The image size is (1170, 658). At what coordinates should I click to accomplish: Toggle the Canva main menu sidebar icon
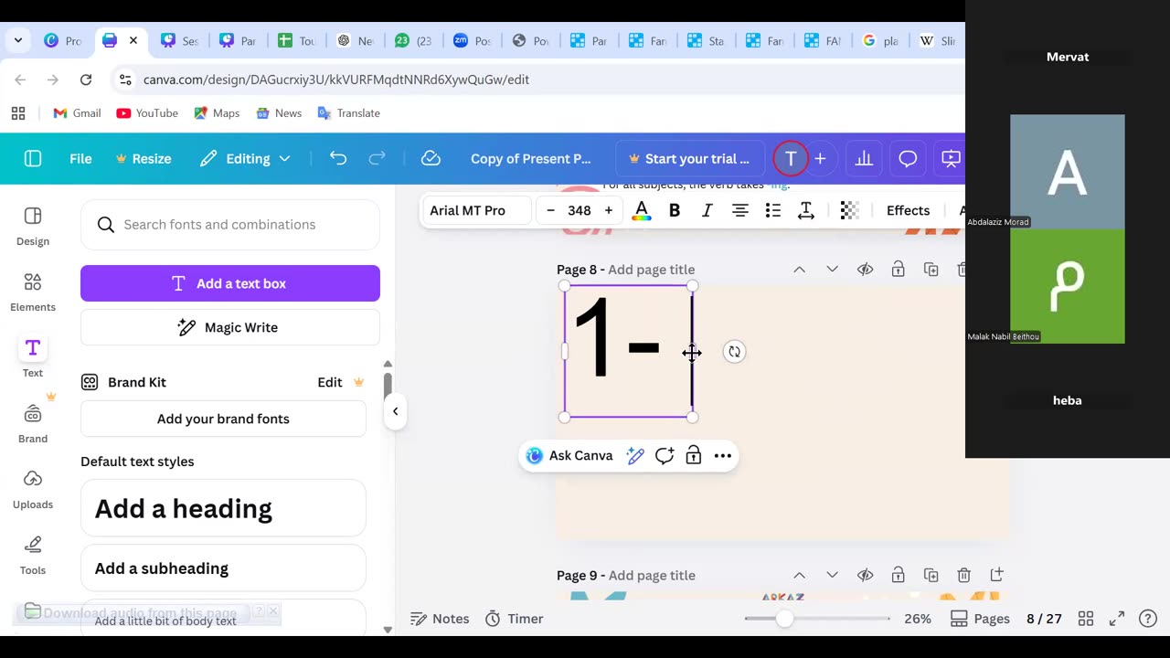[x=33, y=158]
